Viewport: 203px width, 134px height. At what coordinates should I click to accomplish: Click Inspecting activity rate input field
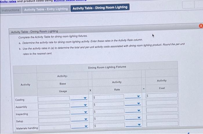coord(109,111)
